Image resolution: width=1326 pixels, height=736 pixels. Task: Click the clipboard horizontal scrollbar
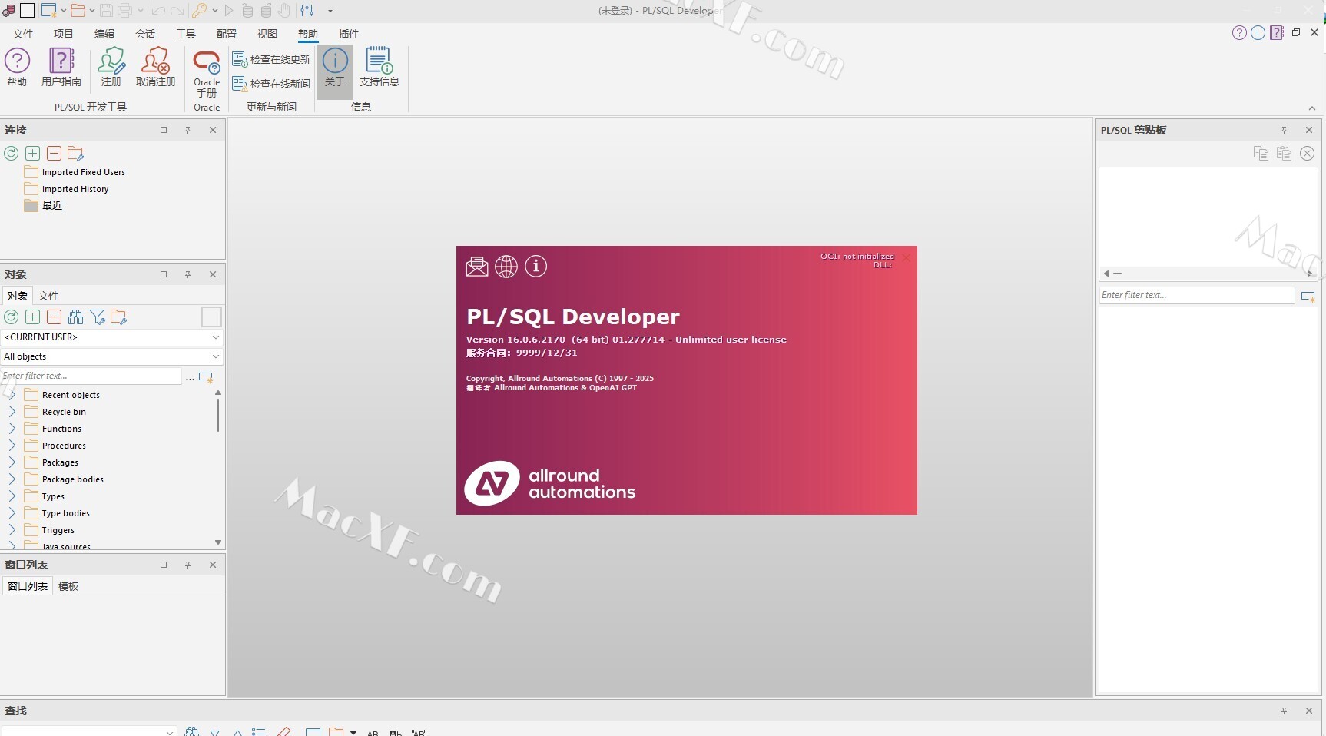click(x=1208, y=274)
